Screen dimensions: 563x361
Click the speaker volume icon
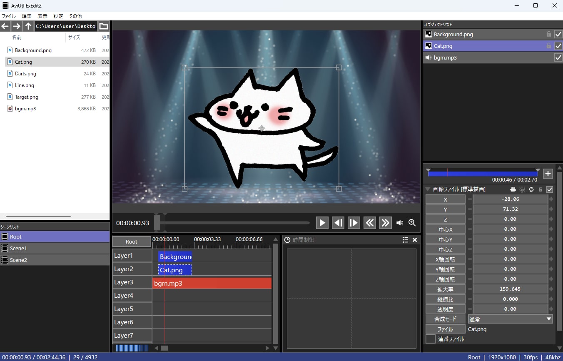coord(399,223)
